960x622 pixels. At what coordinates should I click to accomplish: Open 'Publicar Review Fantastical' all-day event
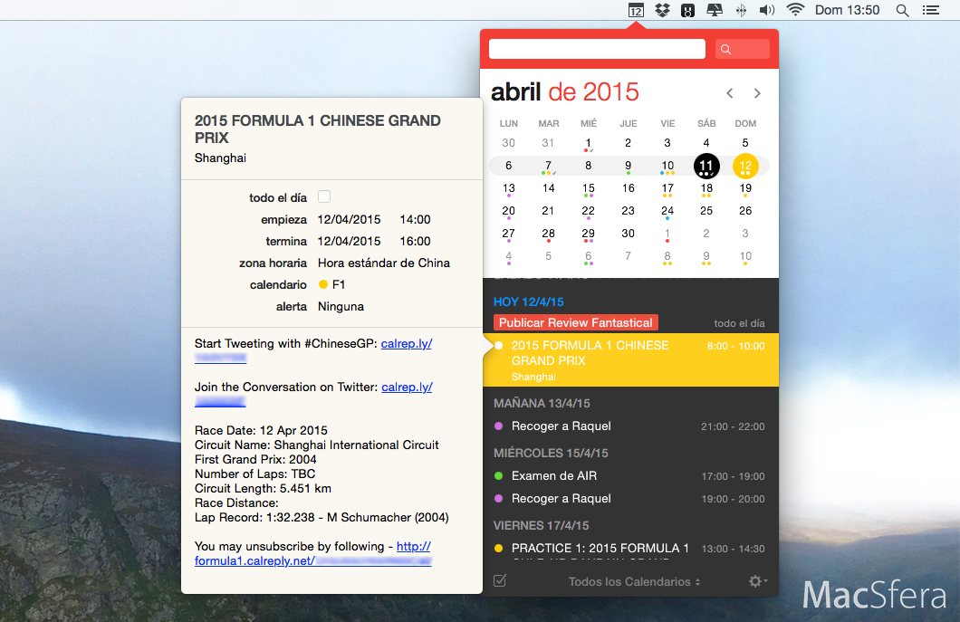pos(575,322)
